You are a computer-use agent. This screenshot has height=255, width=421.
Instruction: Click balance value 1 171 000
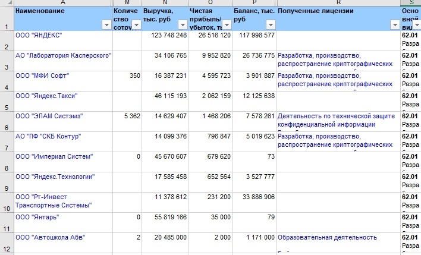[x=255, y=243]
